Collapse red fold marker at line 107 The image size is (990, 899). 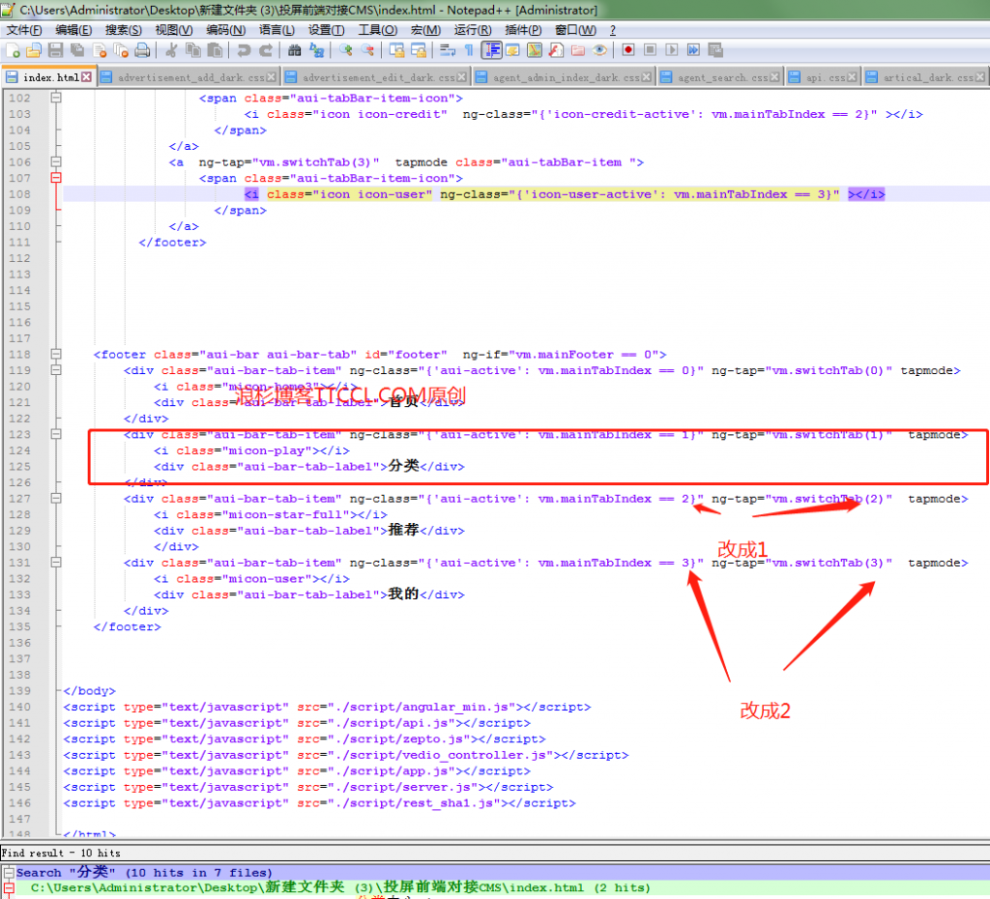click(56, 178)
